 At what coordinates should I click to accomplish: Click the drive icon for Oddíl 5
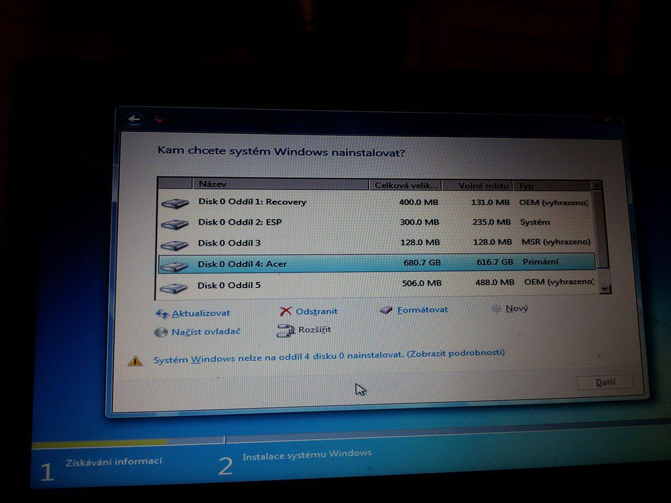pyautogui.click(x=174, y=288)
